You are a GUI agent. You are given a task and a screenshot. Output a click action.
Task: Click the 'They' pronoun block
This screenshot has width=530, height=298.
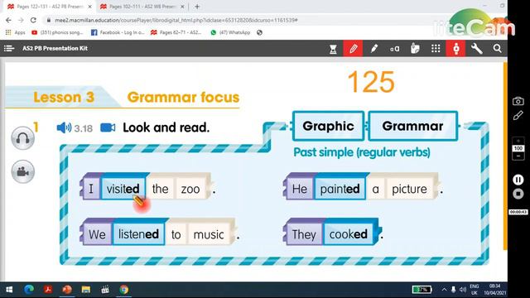click(x=304, y=233)
